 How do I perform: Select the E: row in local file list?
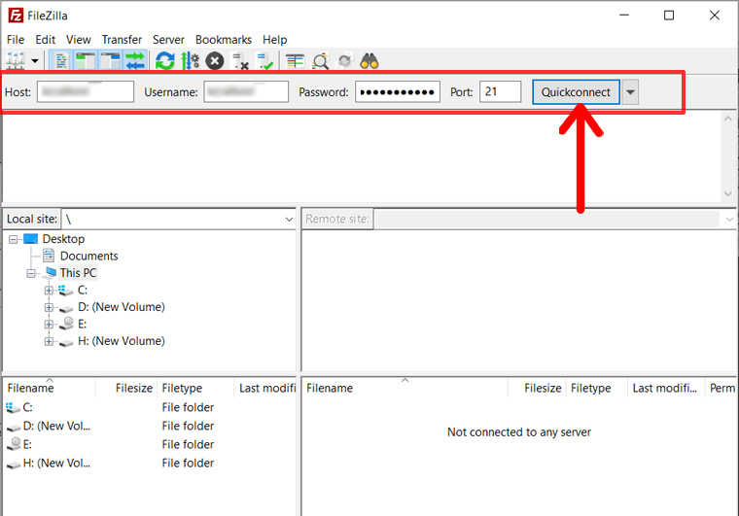[150, 444]
